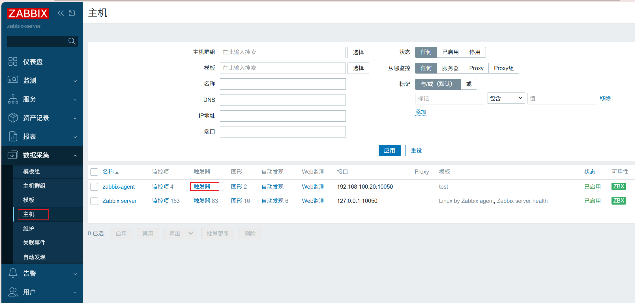Click the 用户 users icon

click(x=13, y=292)
